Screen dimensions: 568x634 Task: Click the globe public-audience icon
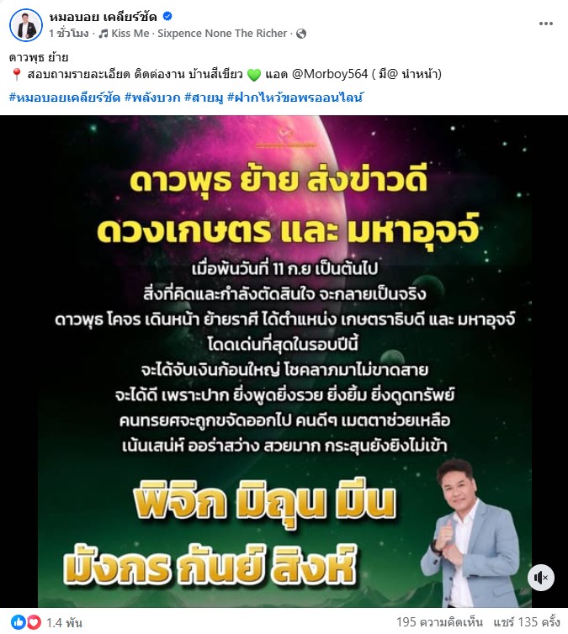point(301,34)
